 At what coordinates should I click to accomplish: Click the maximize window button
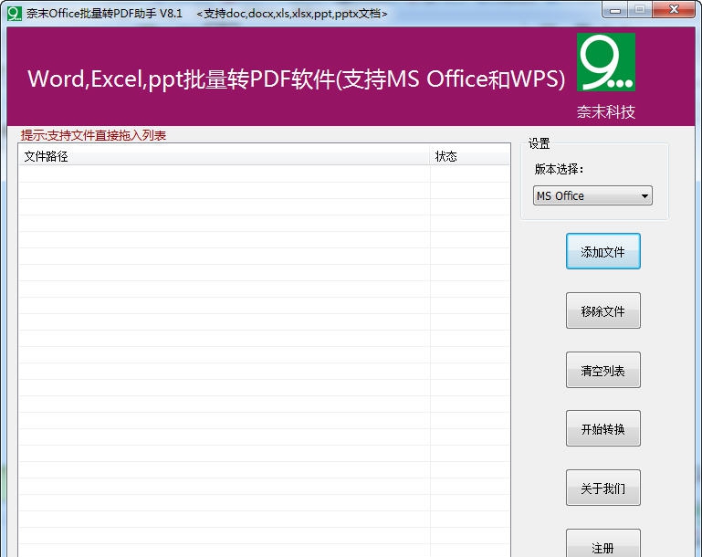point(640,10)
